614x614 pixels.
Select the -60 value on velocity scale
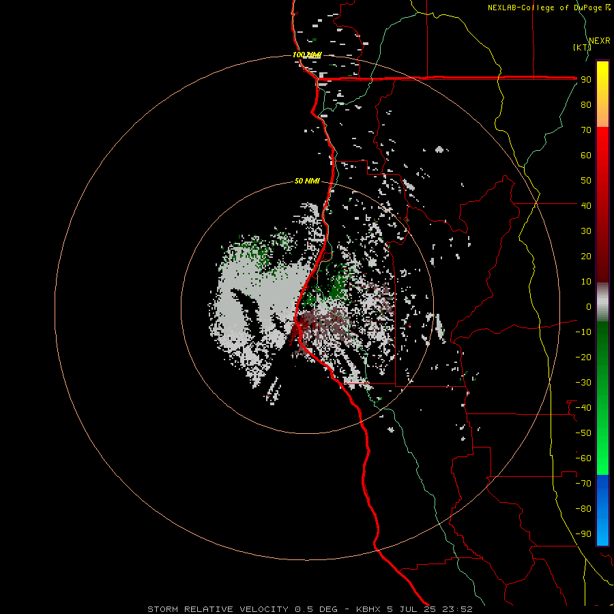(583, 458)
